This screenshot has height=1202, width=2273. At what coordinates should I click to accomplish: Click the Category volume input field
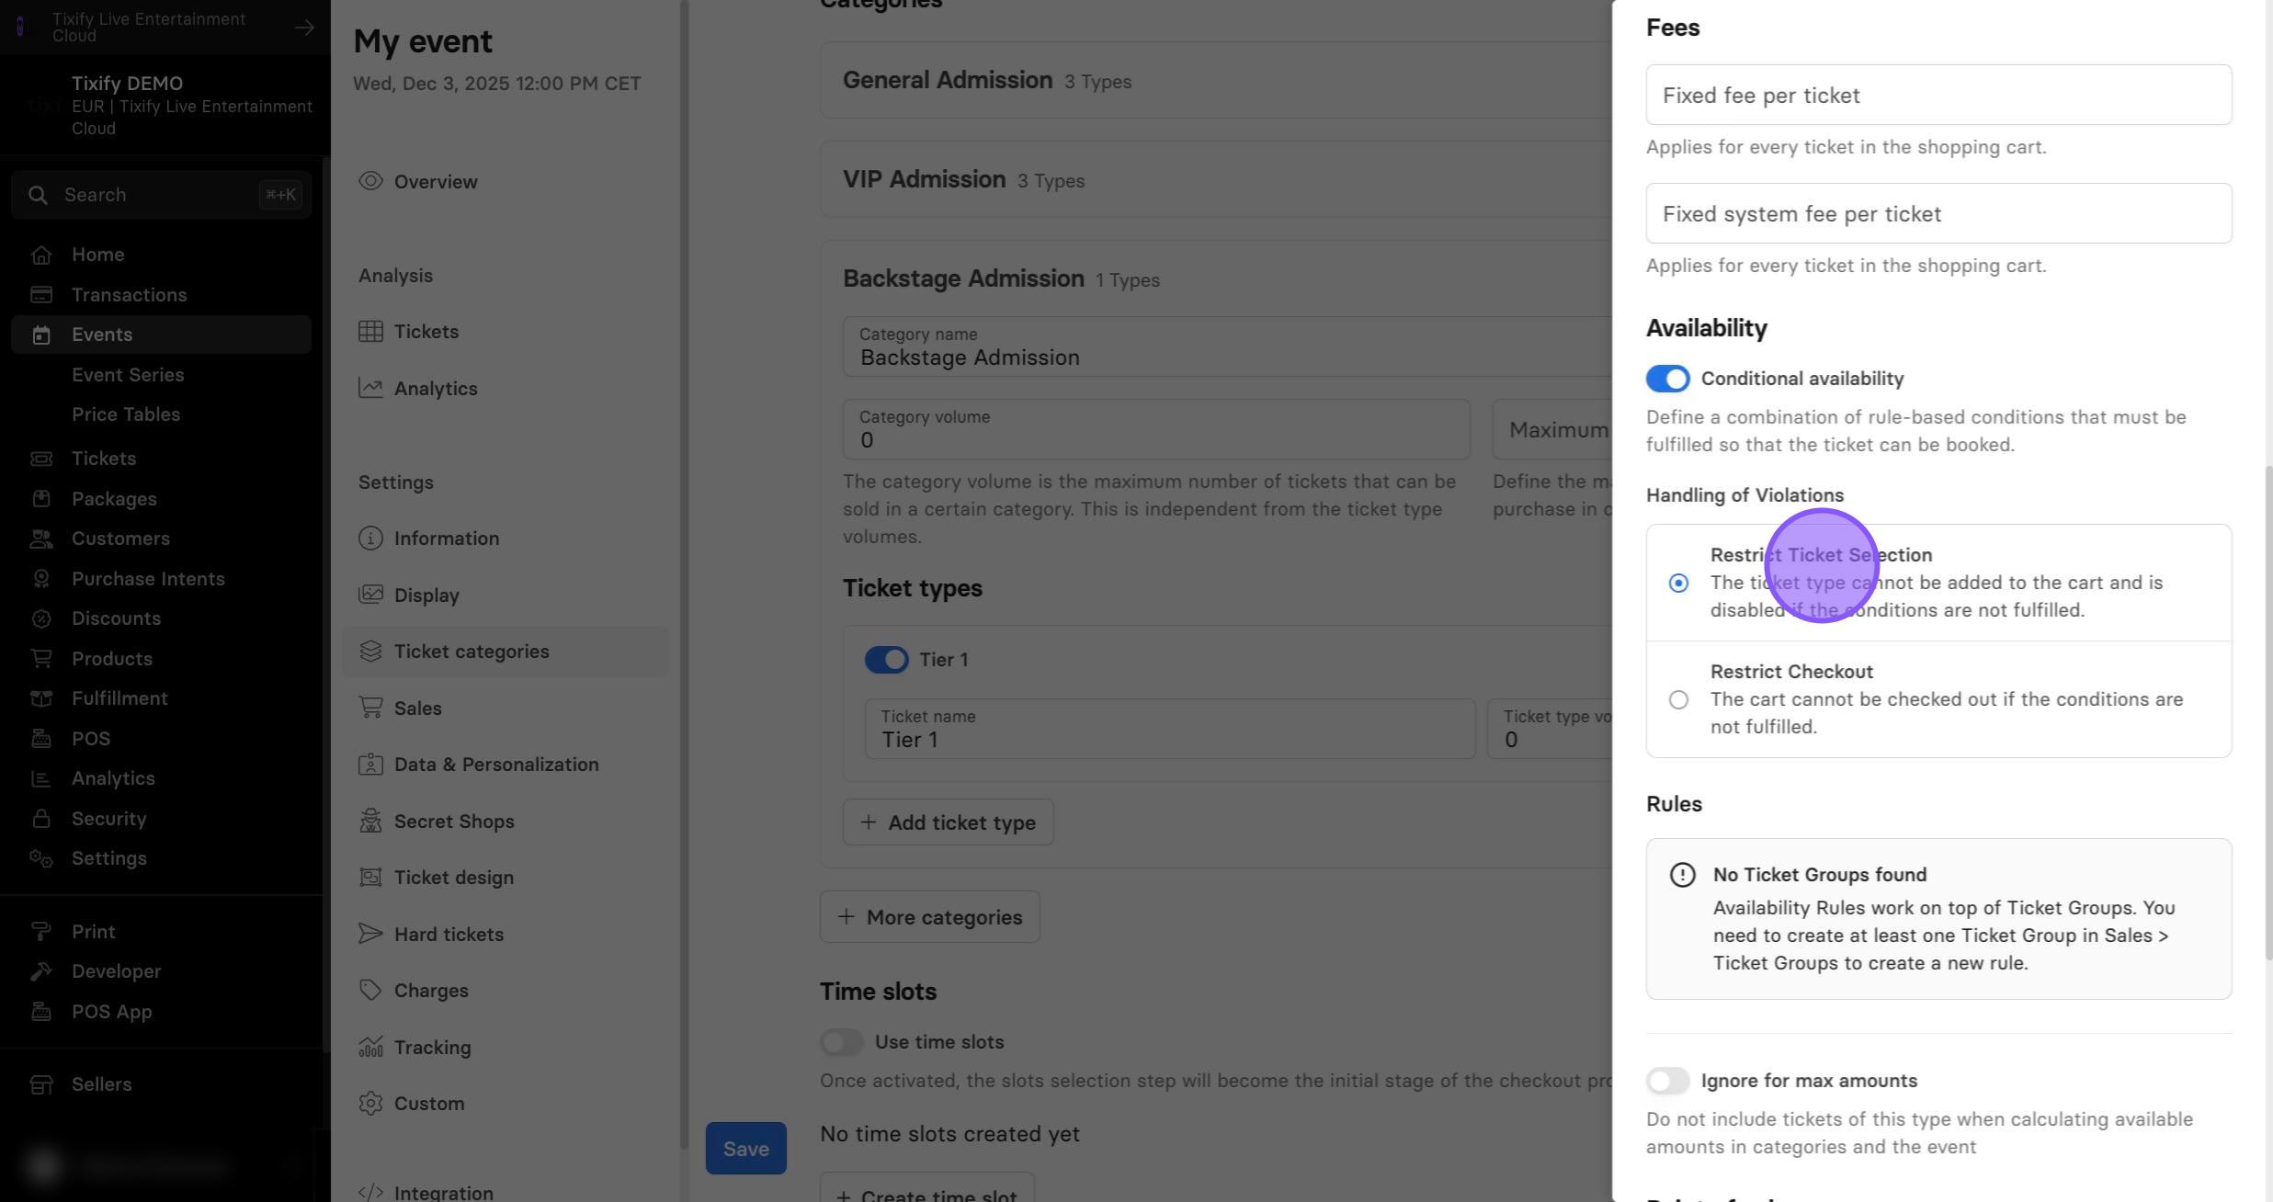point(1156,429)
